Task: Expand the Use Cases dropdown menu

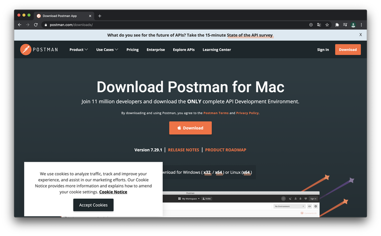Action: pyautogui.click(x=107, y=50)
